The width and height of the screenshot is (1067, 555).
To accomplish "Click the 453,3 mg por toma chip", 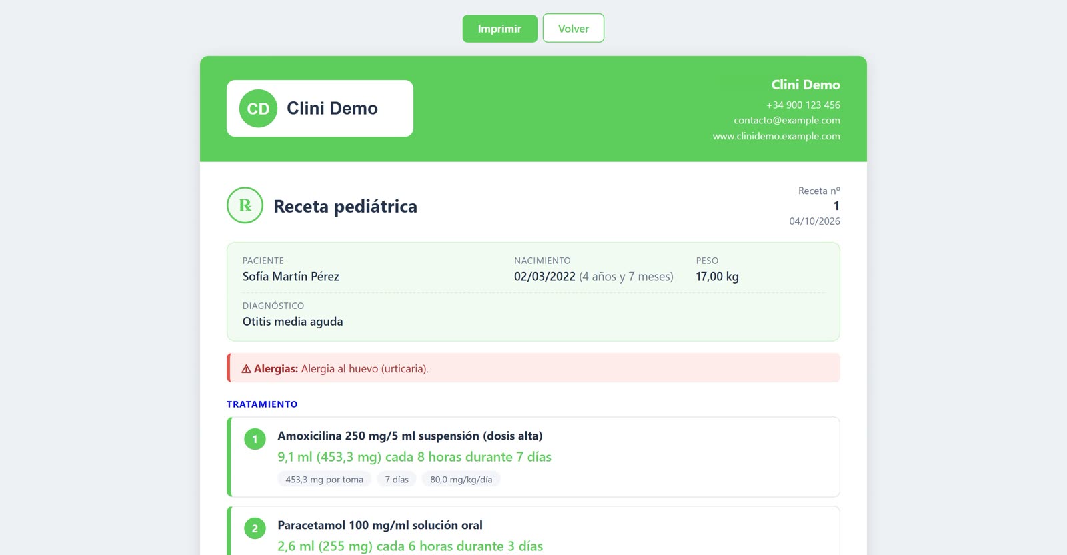I will point(325,479).
